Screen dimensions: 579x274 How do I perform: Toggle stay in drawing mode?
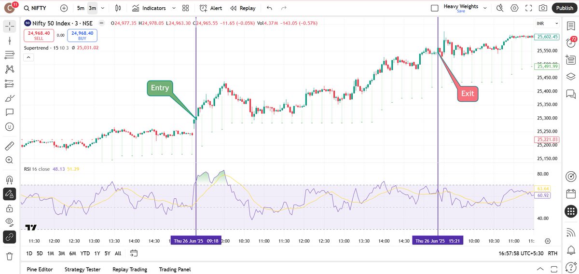[10, 194]
